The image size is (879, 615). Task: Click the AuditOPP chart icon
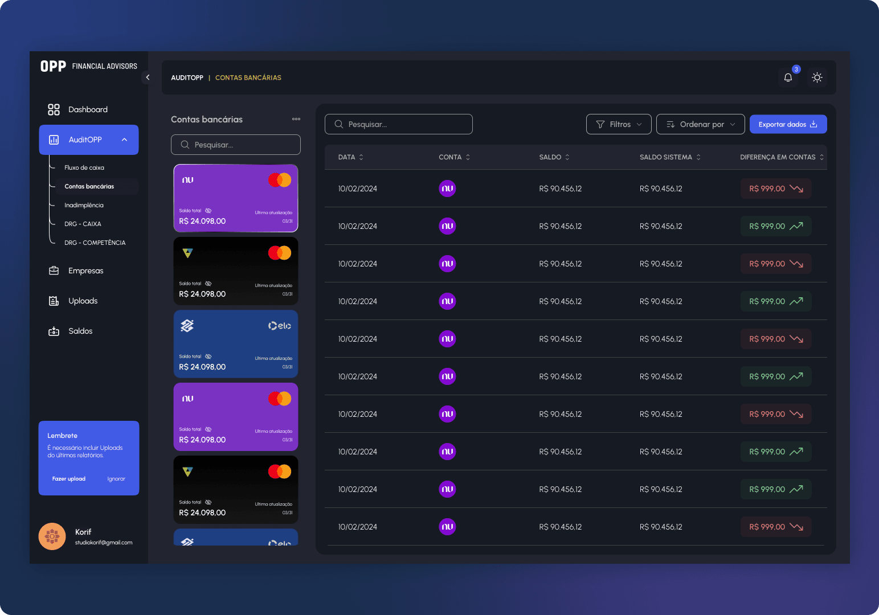pos(54,140)
